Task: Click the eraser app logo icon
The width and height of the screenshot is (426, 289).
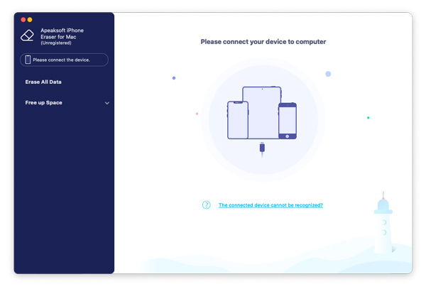Action: (27, 36)
